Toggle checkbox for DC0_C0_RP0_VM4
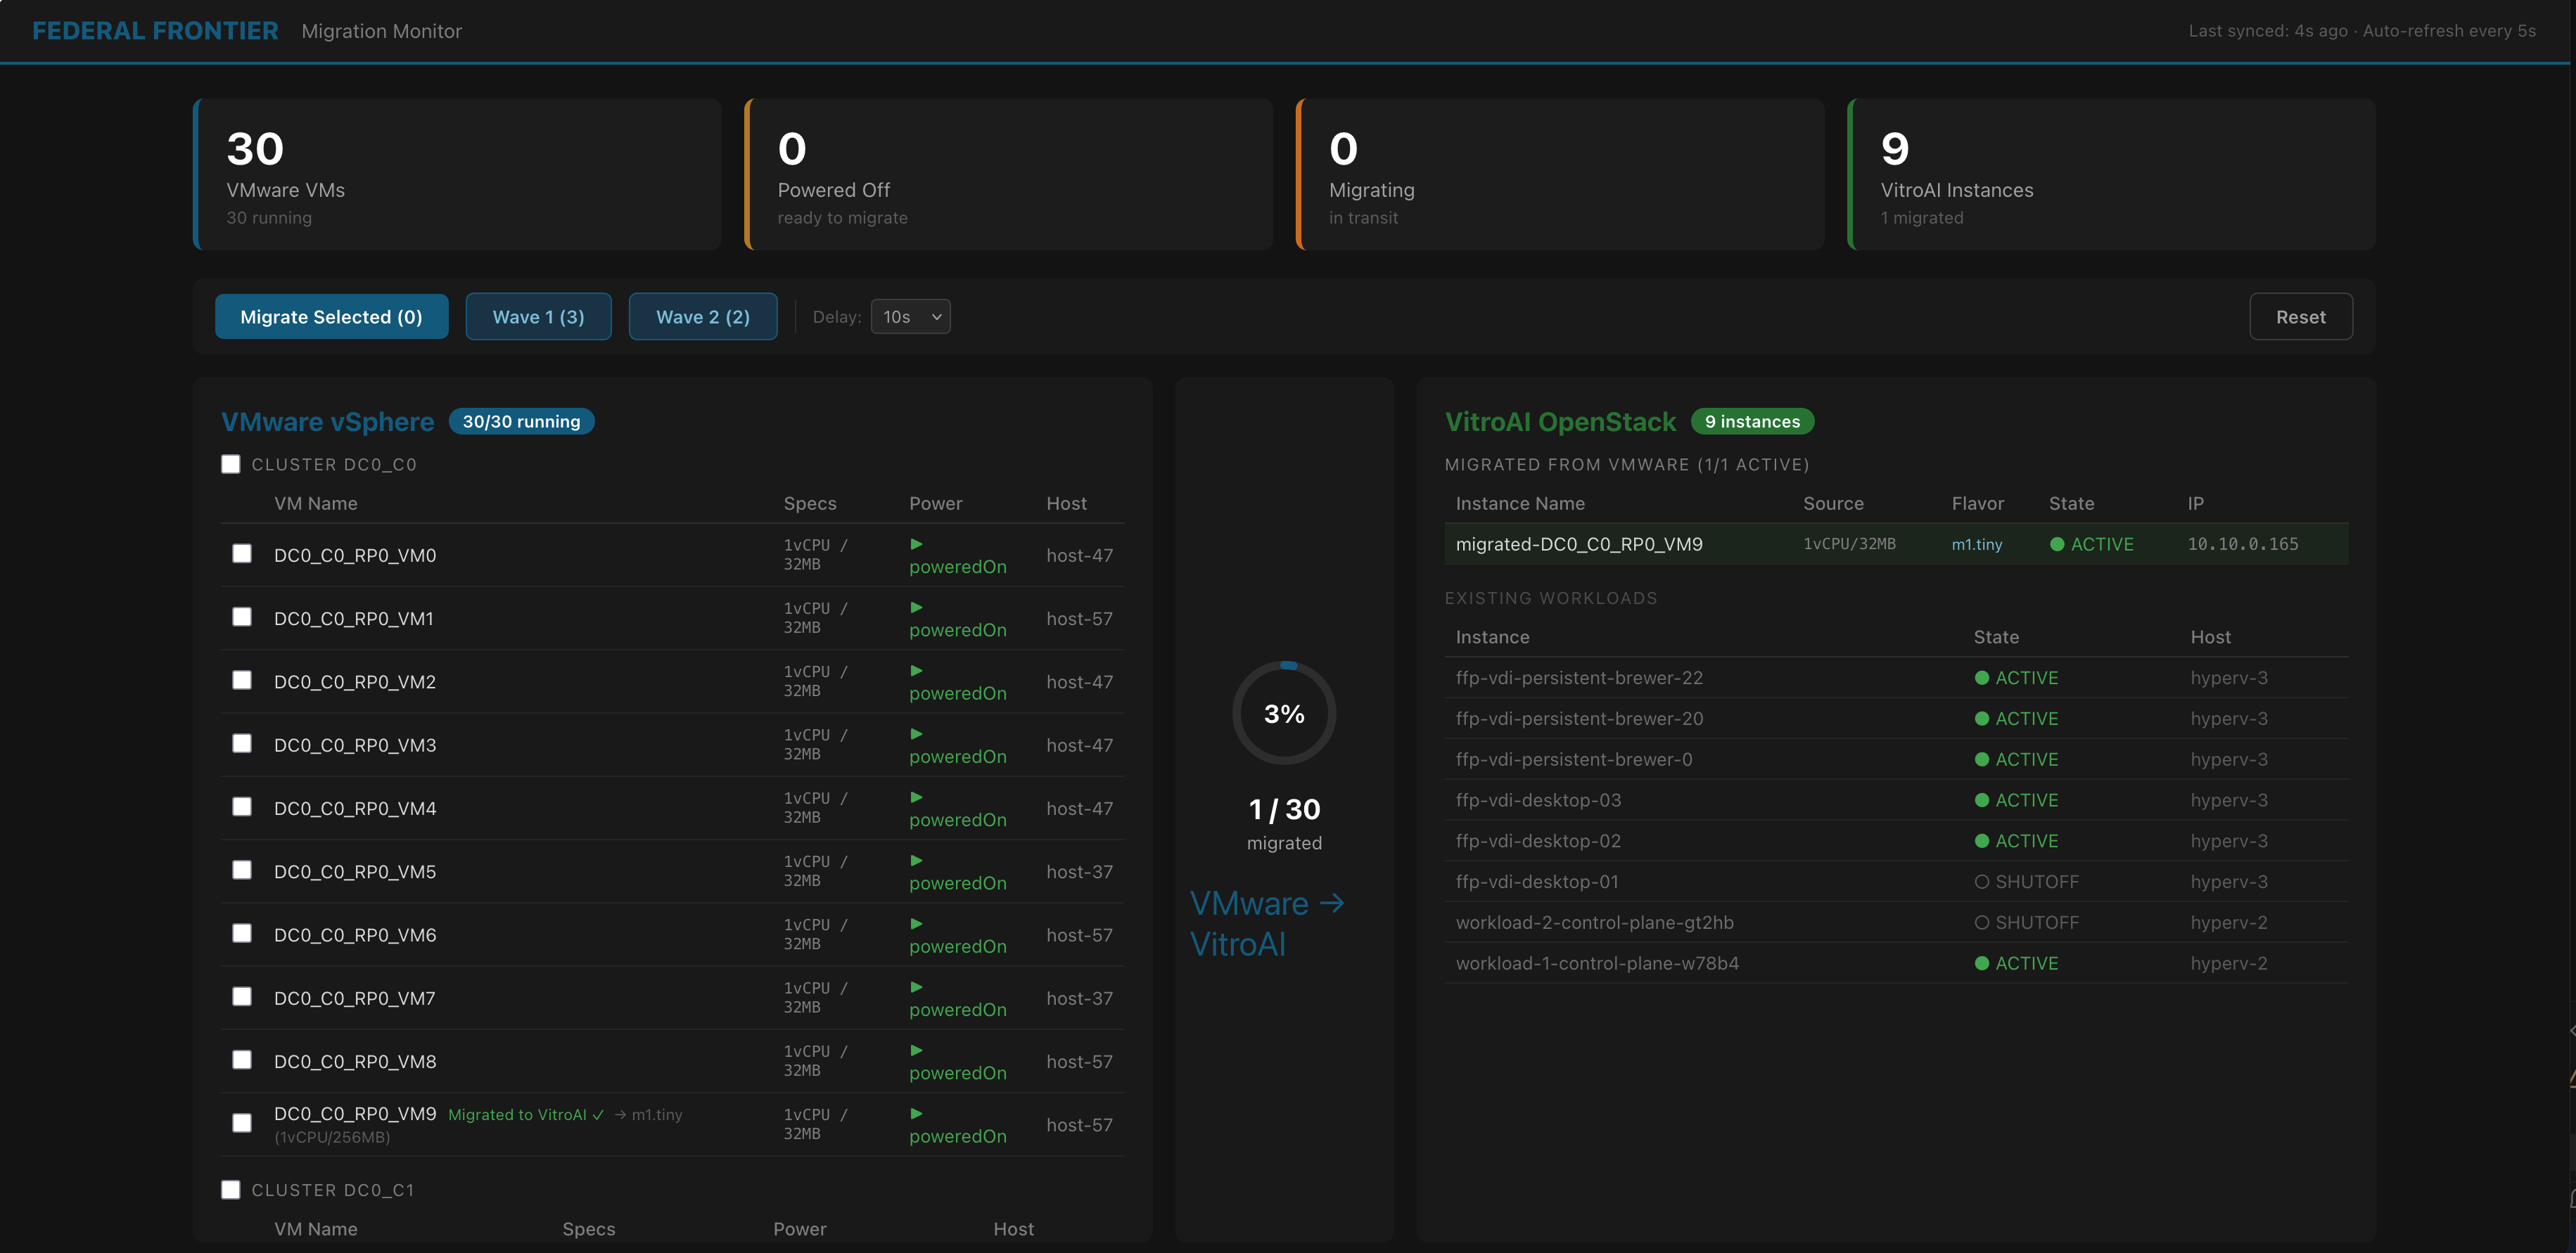 [x=242, y=807]
